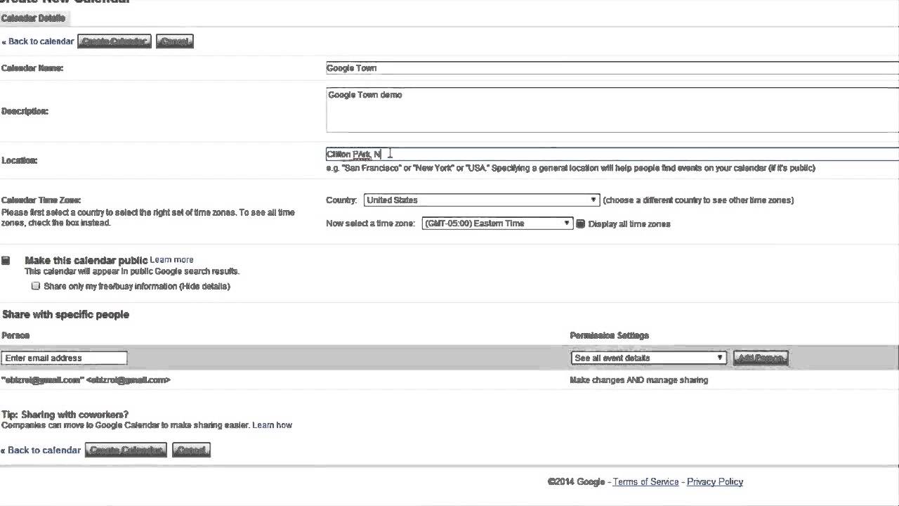This screenshot has width=899, height=506.
Task: Open the Privacy Policy link
Action: [715, 482]
